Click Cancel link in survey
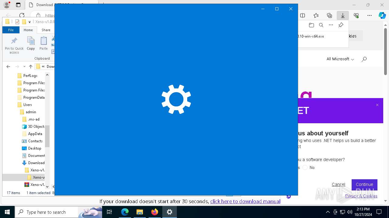 [338, 184]
